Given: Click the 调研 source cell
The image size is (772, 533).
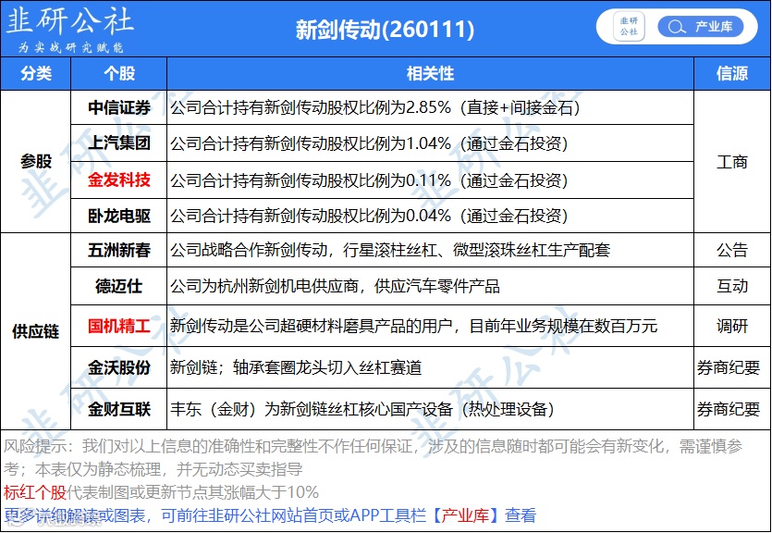Looking at the screenshot, I should click(732, 326).
